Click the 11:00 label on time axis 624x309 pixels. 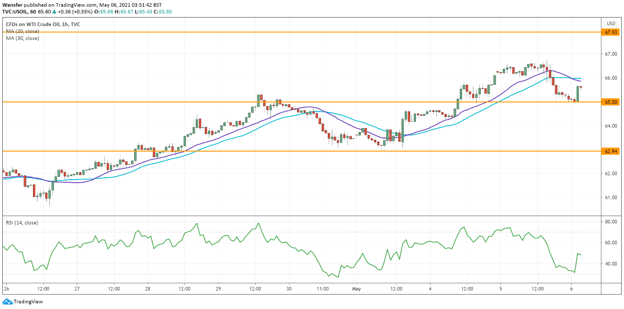coord(322,289)
